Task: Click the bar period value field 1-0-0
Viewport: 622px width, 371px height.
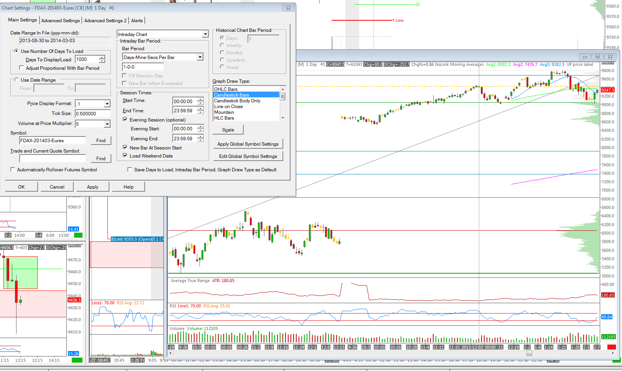Action: pos(143,67)
